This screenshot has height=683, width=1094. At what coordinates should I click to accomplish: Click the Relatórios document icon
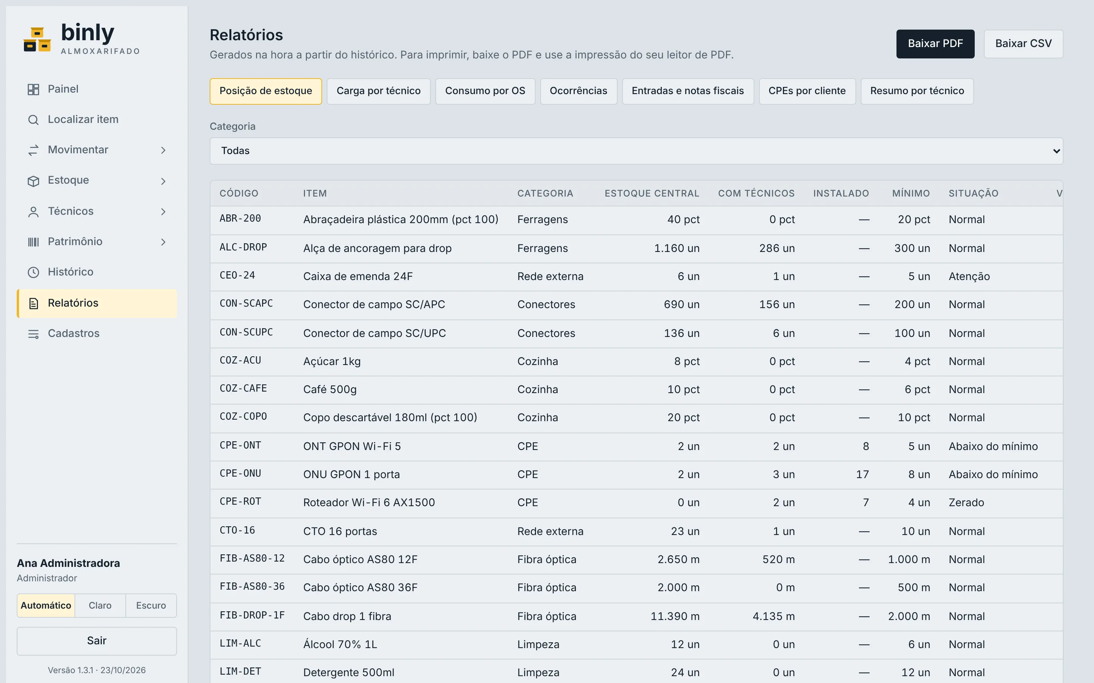33,303
